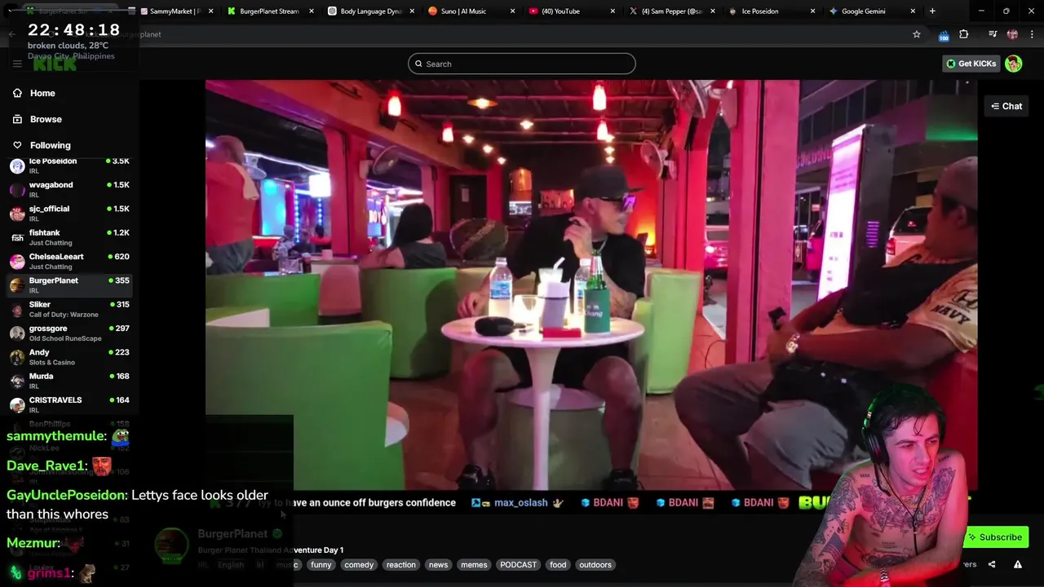
Task: Open Sliker Warzone channel in sidebar
Action: pyautogui.click(x=69, y=309)
